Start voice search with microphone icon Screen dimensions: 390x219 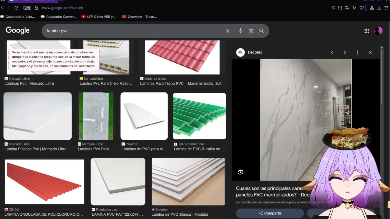[x=240, y=31]
